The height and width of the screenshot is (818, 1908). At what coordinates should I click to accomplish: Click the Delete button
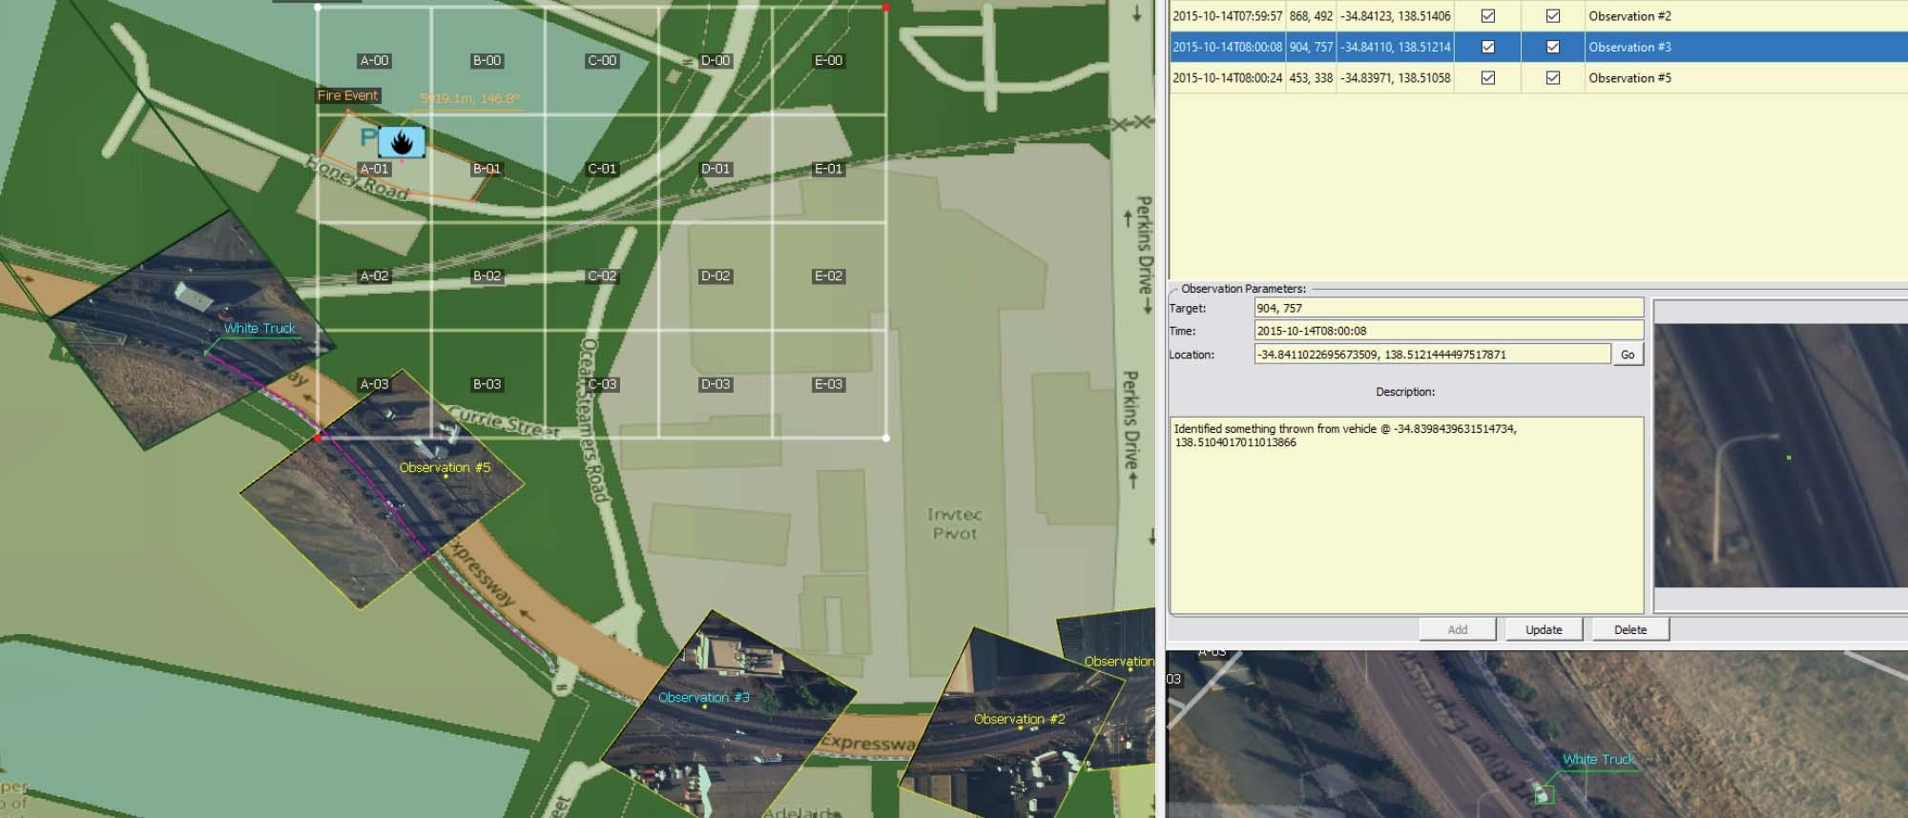[1629, 629]
